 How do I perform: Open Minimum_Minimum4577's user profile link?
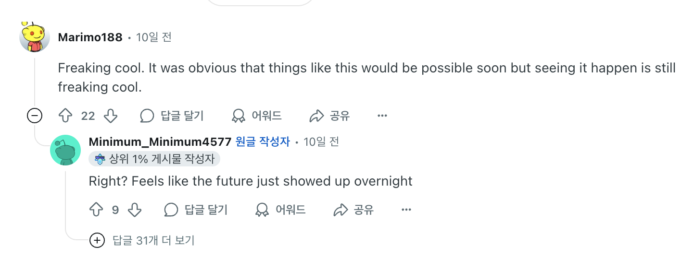click(160, 142)
